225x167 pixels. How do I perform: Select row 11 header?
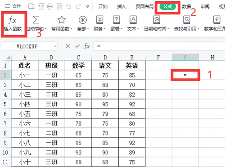[x=5, y=162]
